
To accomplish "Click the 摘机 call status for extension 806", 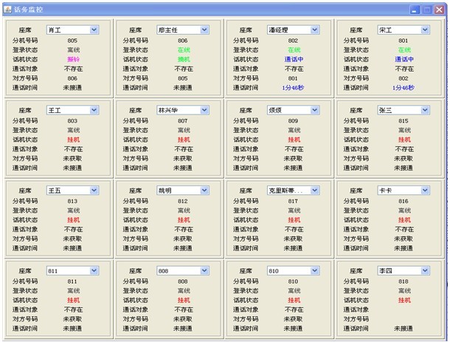I will [183, 59].
